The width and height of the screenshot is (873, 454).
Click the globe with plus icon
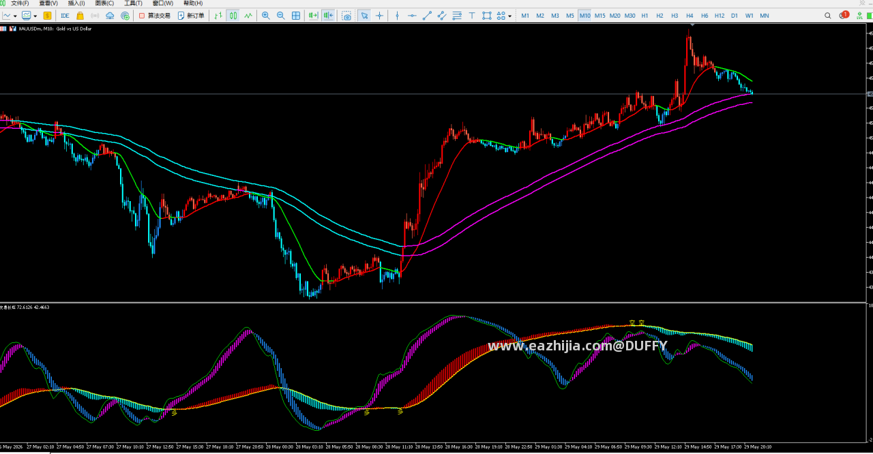(125, 16)
